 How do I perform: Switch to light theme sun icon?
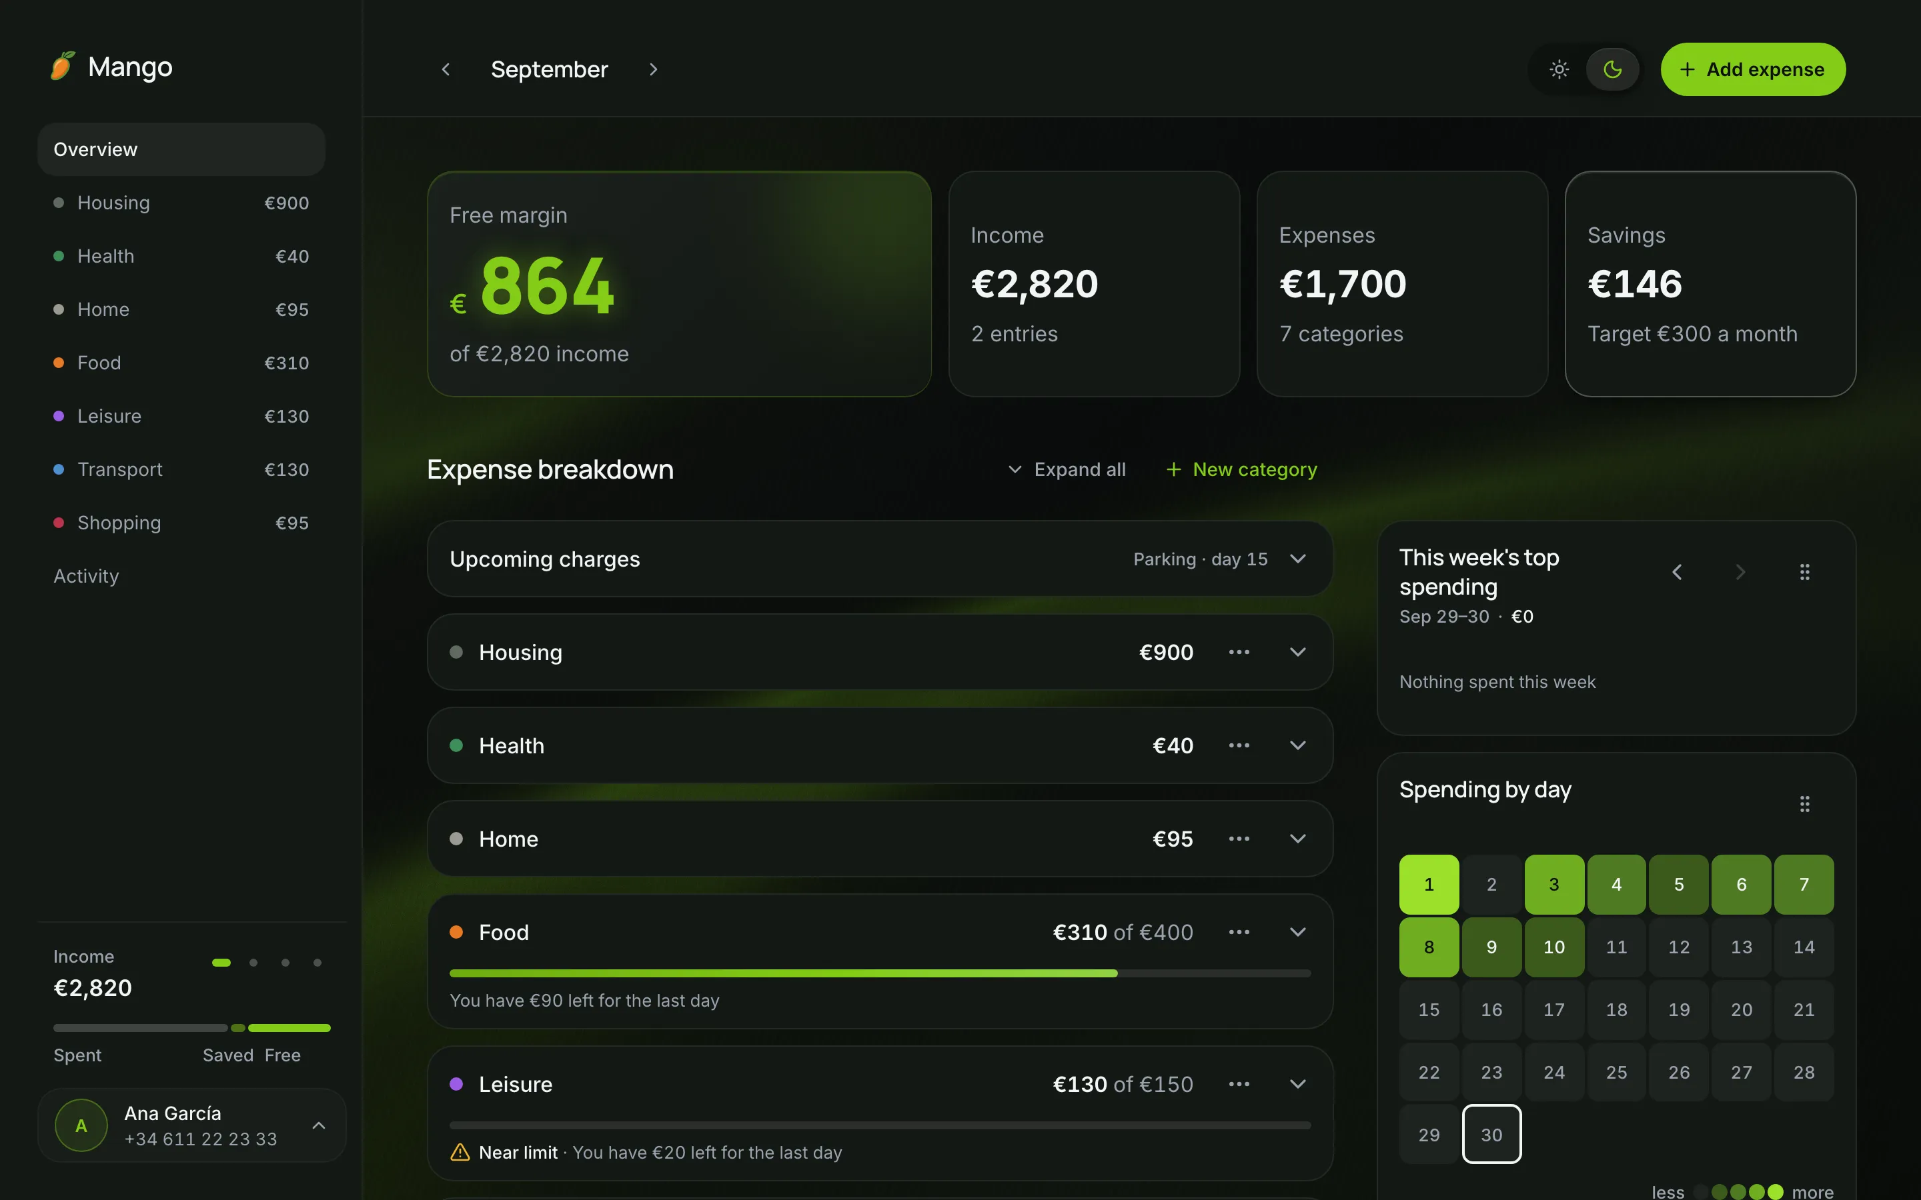[x=1559, y=69]
